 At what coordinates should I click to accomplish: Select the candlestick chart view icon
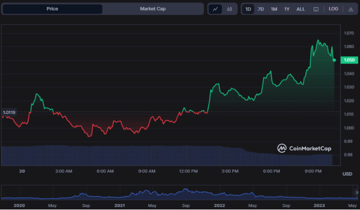(229, 9)
